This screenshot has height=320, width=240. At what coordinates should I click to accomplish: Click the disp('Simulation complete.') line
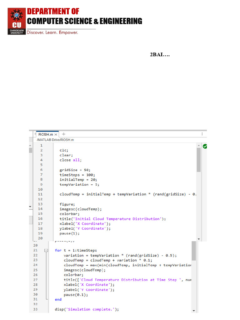87,309
